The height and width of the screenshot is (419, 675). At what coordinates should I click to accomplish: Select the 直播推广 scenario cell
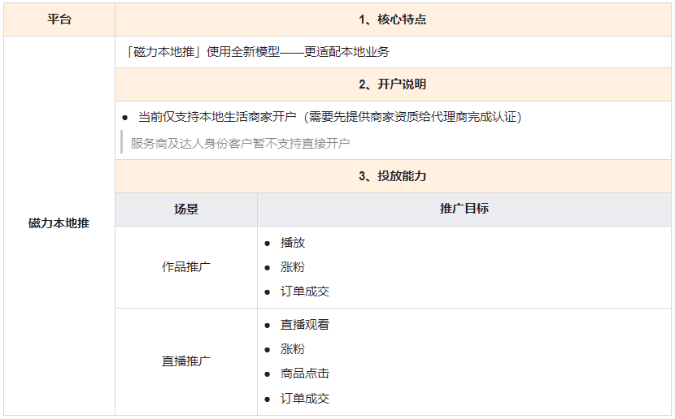coord(186,361)
